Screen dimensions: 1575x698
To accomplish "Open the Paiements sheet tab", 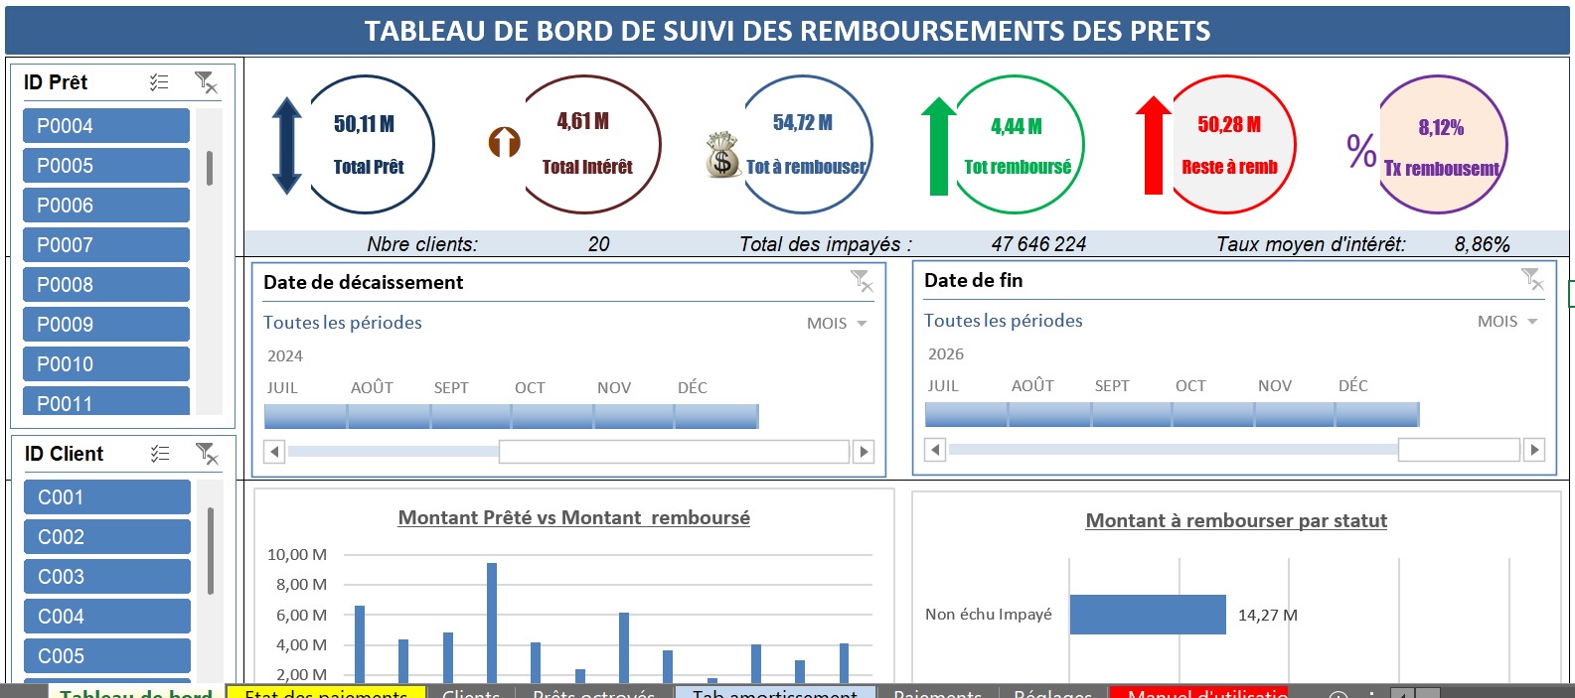I will (937, 692).
